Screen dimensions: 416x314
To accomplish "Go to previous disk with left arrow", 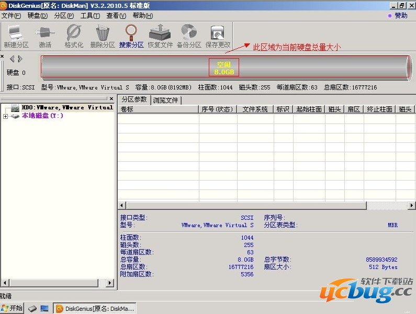I will click(x=13, y=59).
